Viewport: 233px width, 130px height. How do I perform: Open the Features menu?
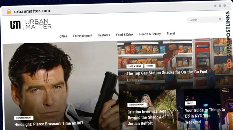[x=104, y=35]
